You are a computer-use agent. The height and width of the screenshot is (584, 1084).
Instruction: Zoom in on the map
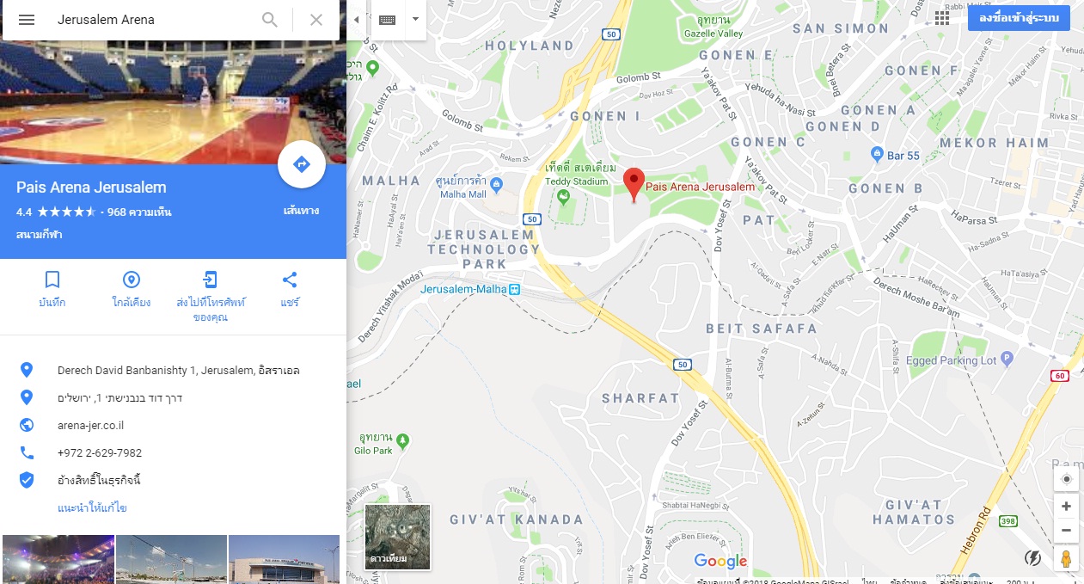click(x=1066, y=507)
